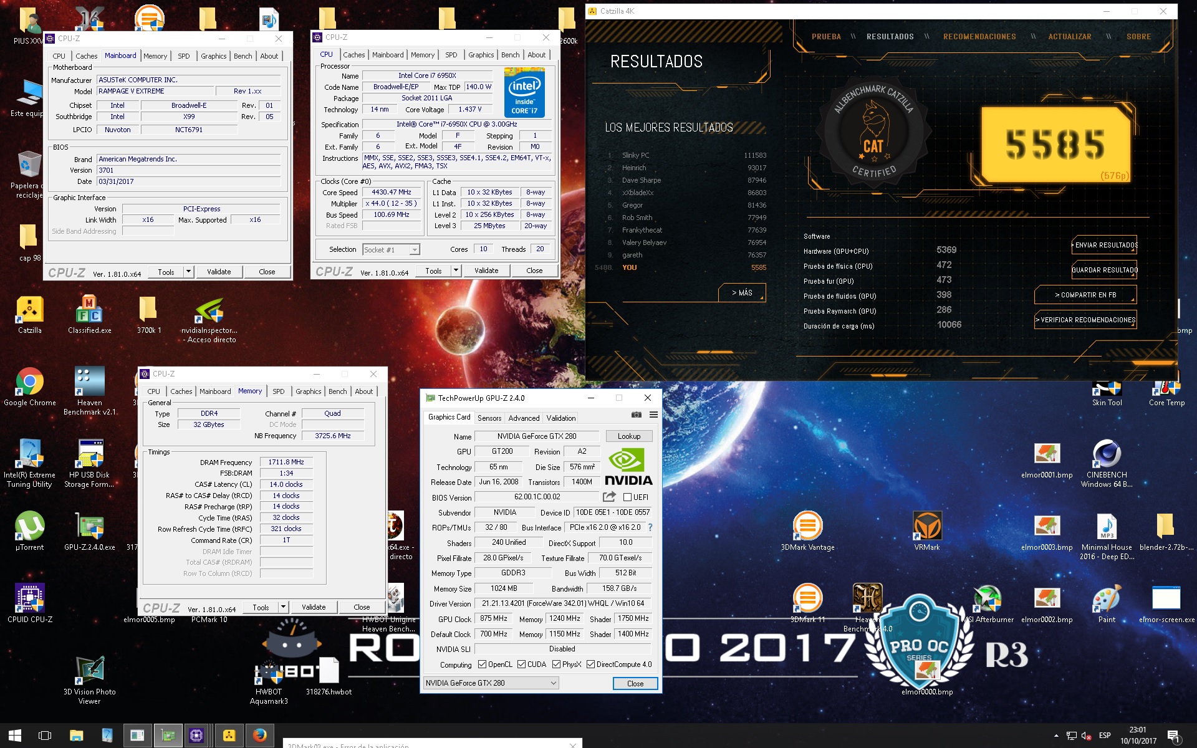
Task: Open nvidiaInspector shortcut icon
Action: 209,320
